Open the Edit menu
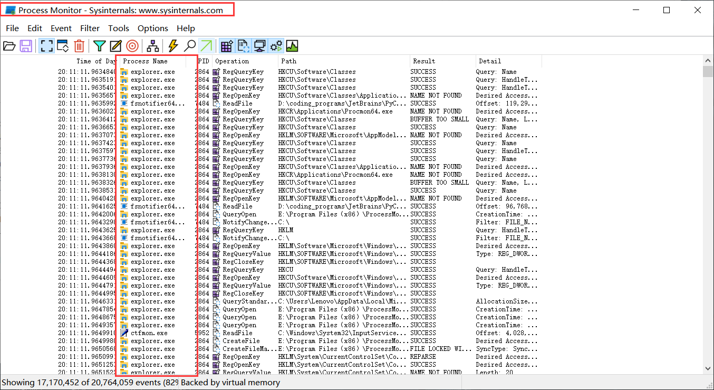This screenshot has width=714, height=390. pos(35,28)
